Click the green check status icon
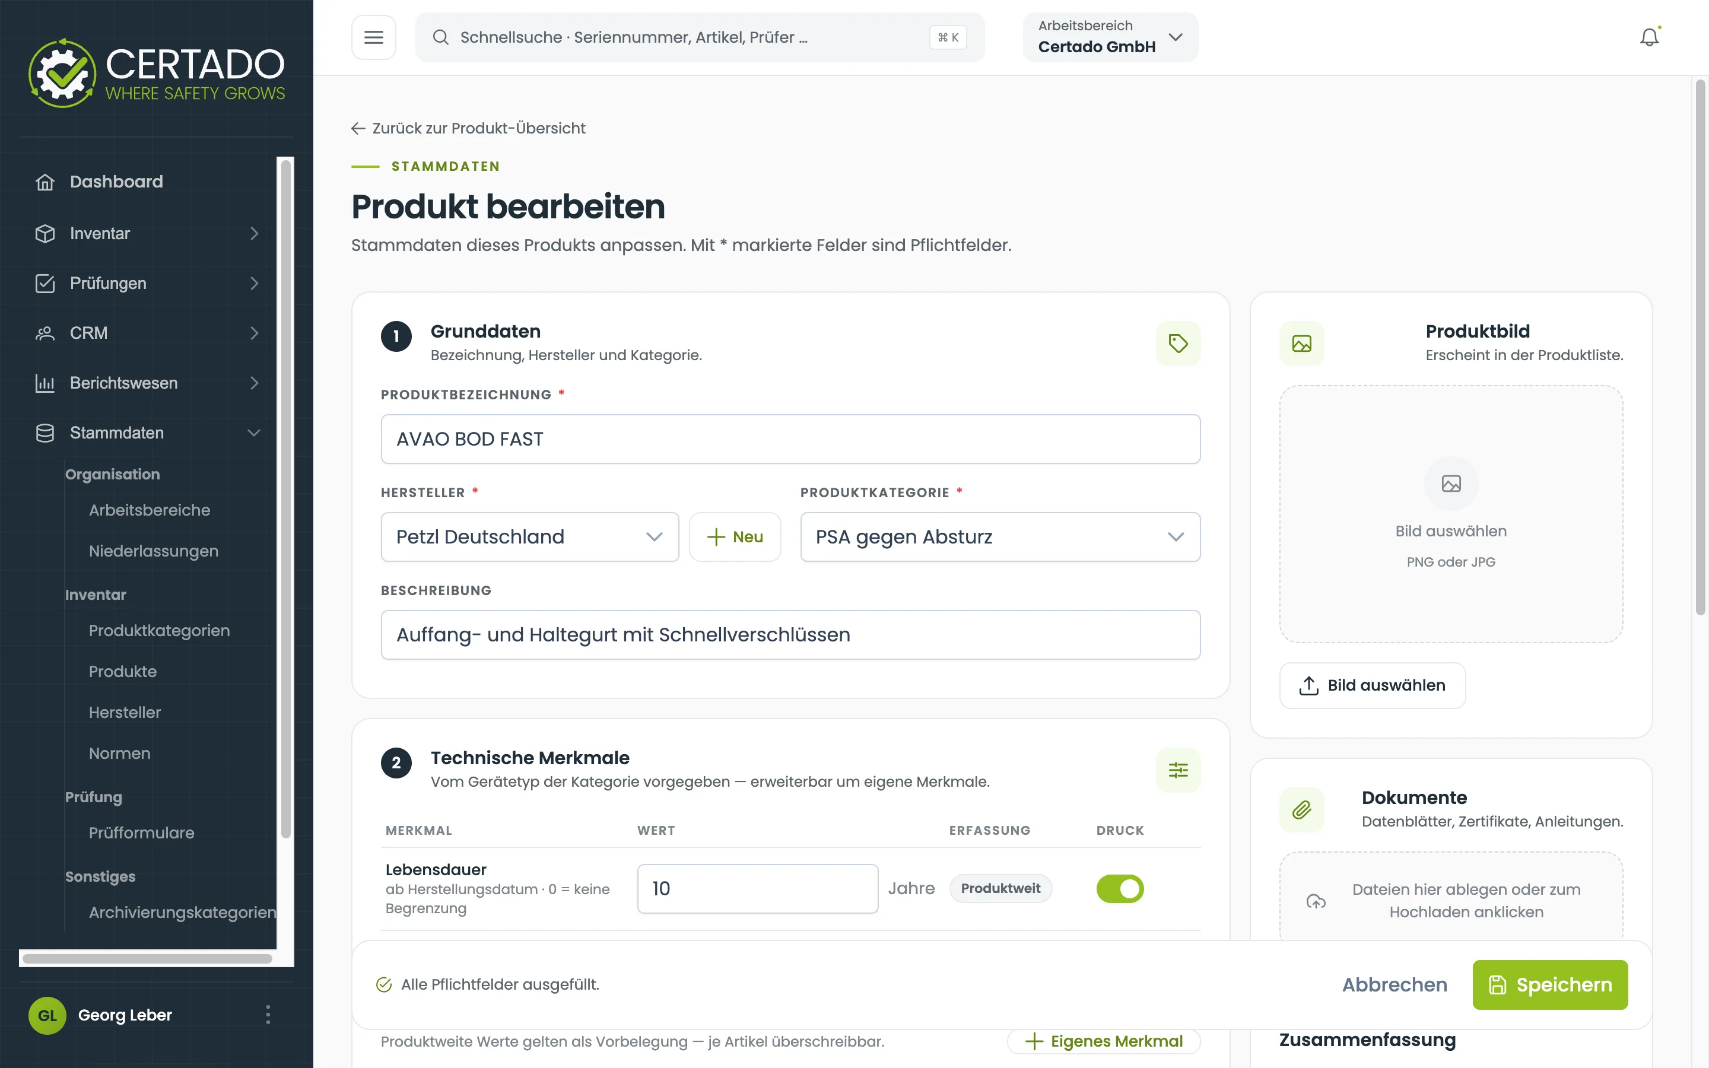The height and width of the screenshot is (1068, 1709). [384, 985]
